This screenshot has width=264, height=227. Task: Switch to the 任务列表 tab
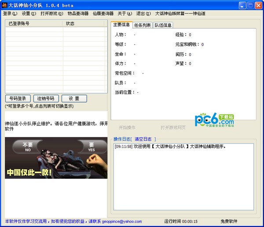[x=143, y=25]
